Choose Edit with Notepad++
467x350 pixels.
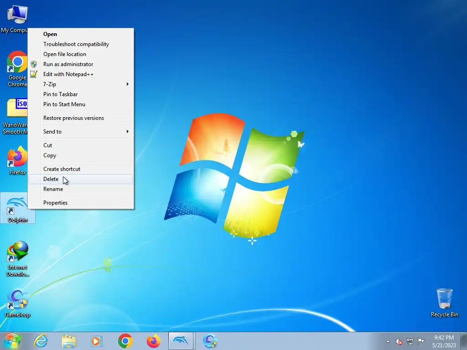(81, 74)
